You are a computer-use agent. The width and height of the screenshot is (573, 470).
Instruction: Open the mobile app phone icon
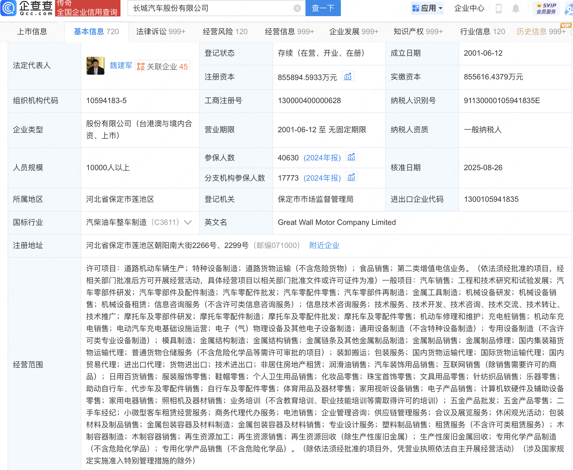point(499,9)
